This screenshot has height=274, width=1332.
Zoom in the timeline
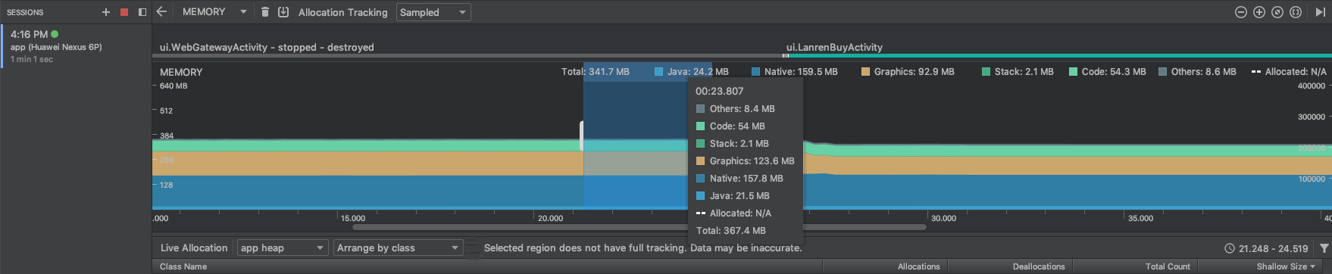1259,12
